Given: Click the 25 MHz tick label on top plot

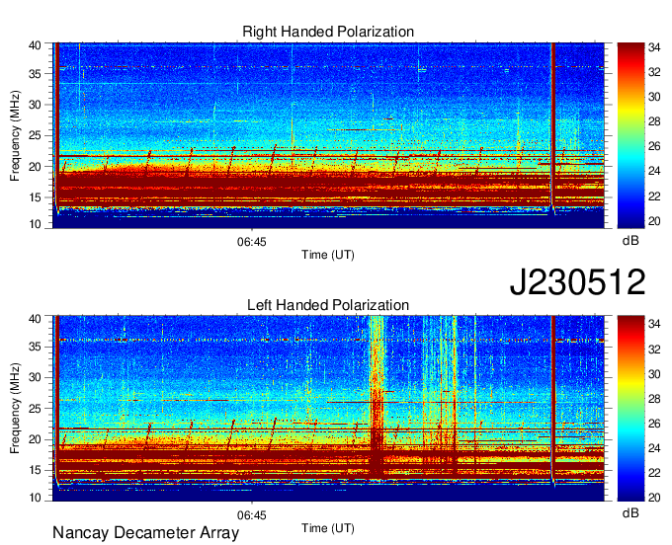Looking at the screenshot, I should coord(36,135).
